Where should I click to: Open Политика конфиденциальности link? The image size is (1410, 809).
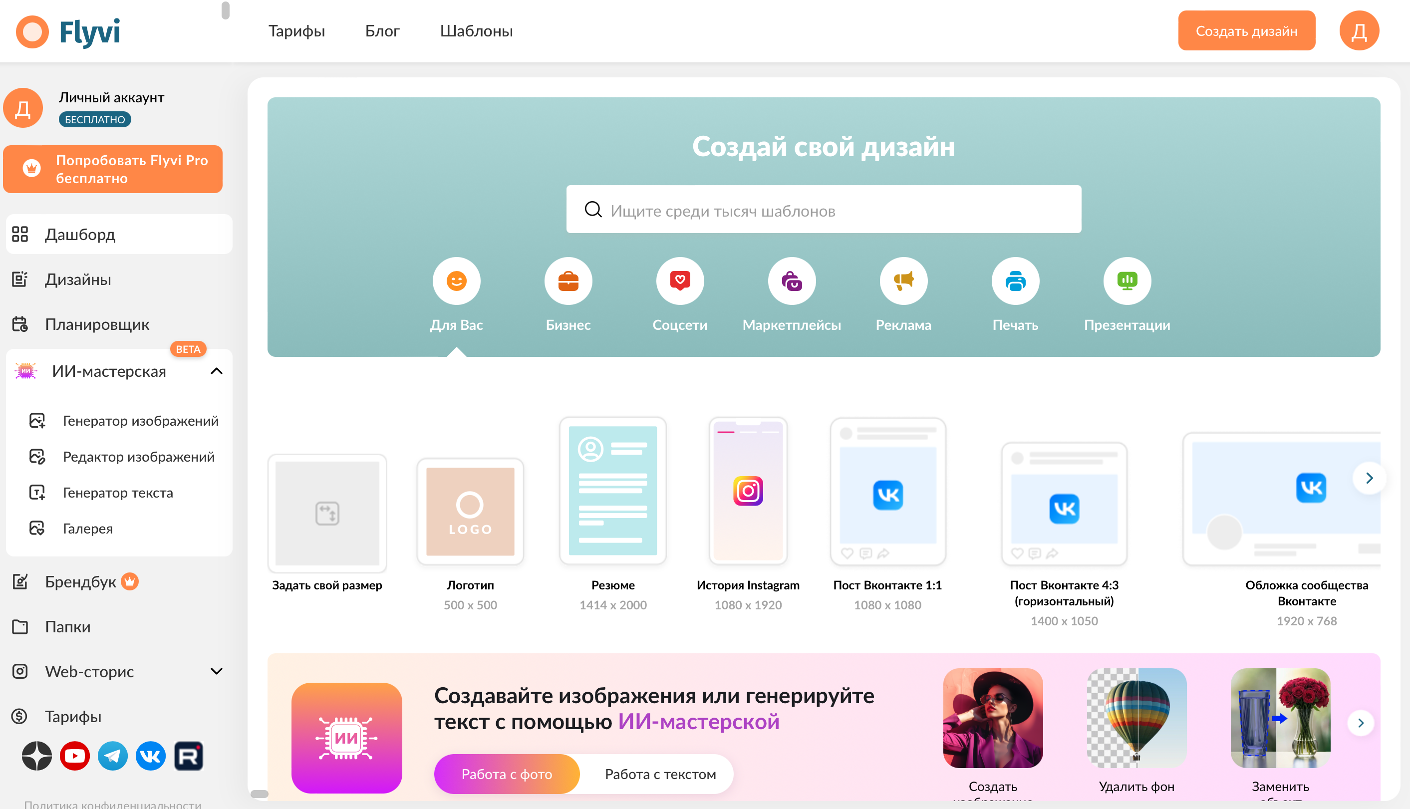pos(113,804)
